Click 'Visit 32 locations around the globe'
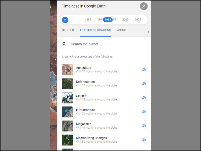 tap(96, 142)
